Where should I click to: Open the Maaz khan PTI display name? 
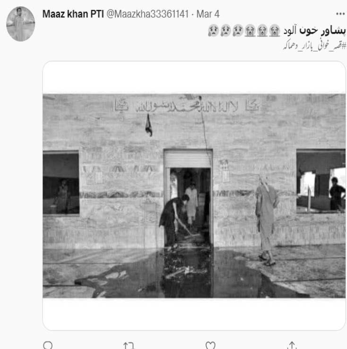pos(73,14)
